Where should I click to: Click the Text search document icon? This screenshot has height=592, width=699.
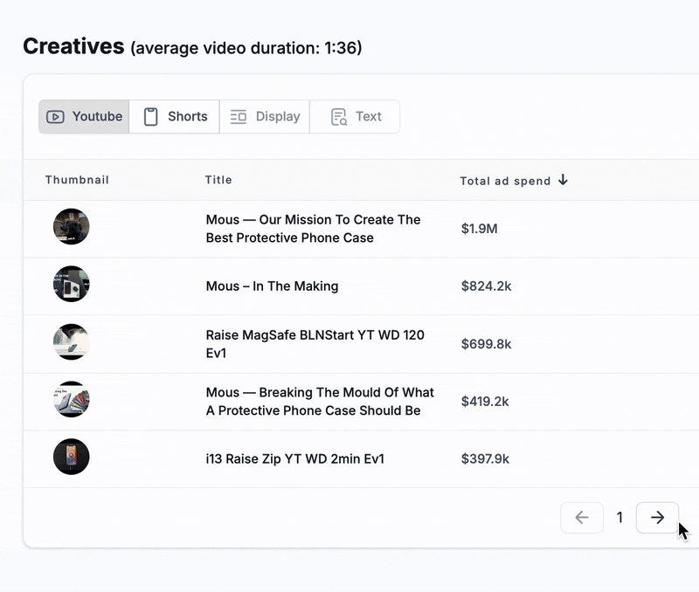point(339,117)
